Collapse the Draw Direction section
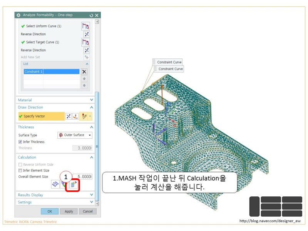This screenshot has height=231, width=308. point(91,107)
